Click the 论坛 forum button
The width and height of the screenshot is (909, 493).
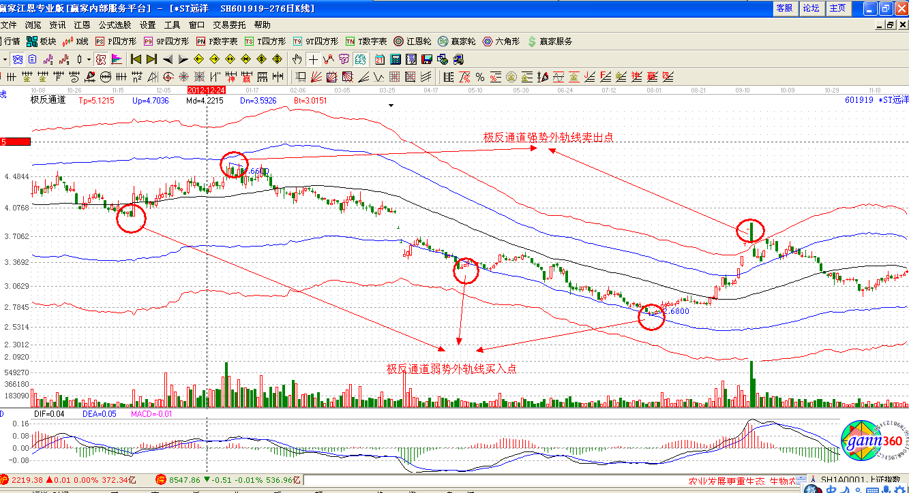click(811, 8)
